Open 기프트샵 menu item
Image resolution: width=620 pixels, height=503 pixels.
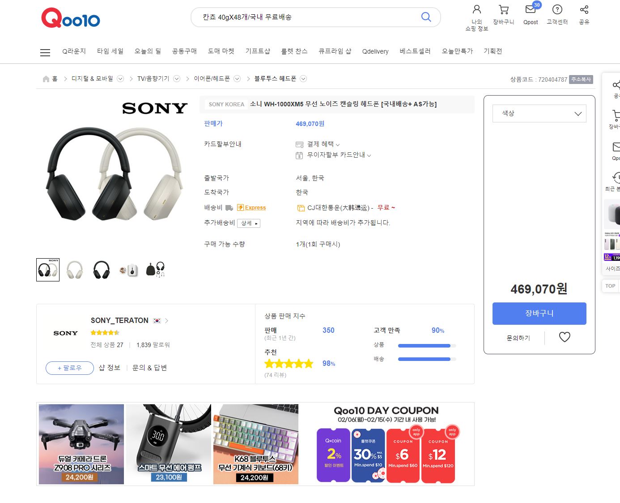pyautogui.click(x=258, y=51)
